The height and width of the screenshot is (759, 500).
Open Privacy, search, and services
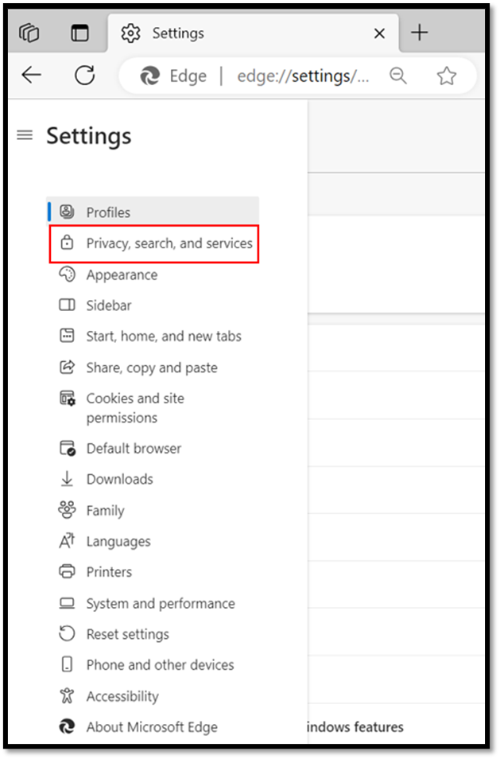169,243
